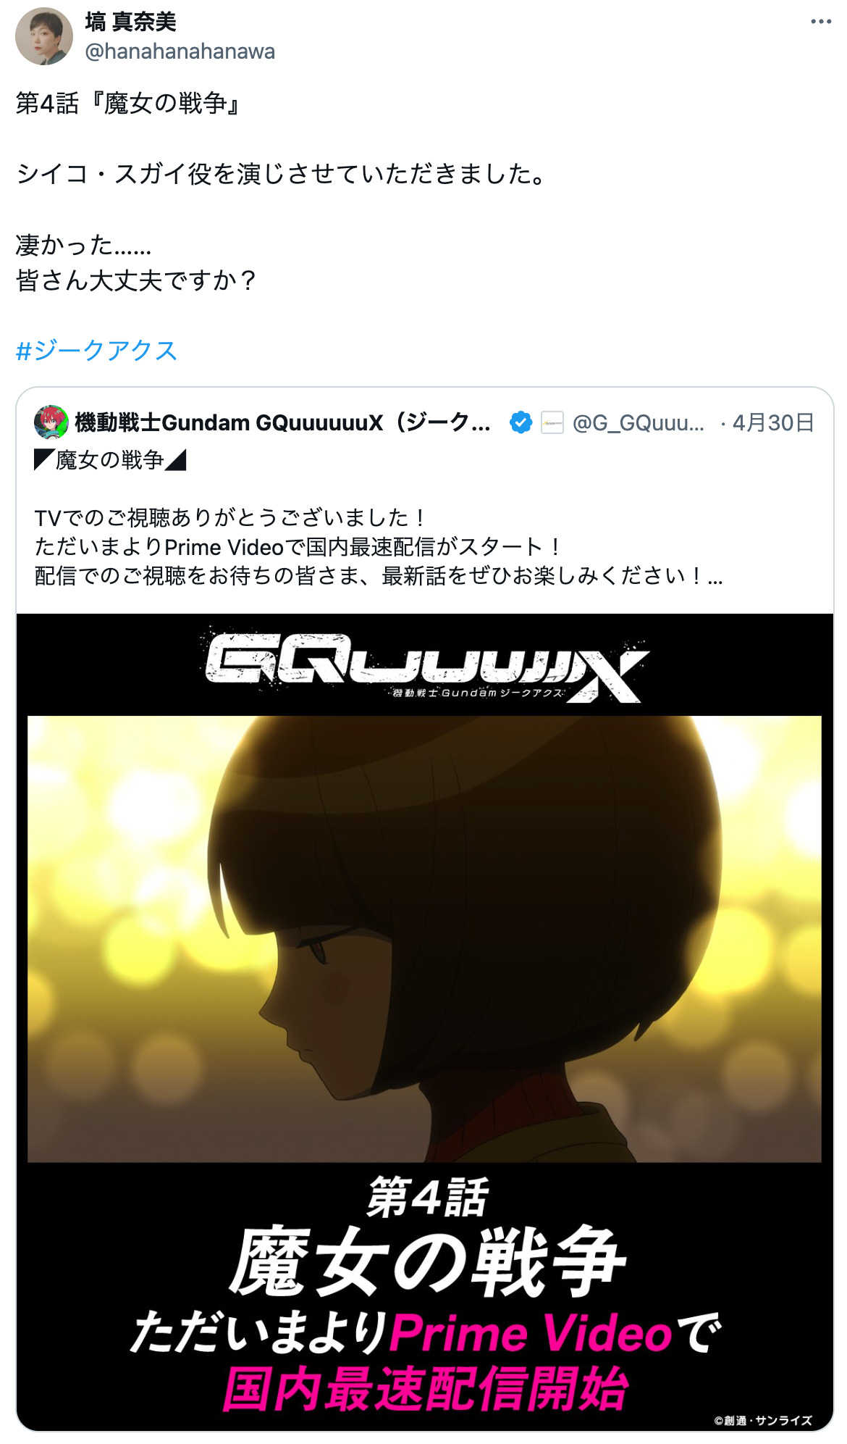The width and height of the screenshot is (847, 1444).
Task: Expand the truncated quoted text ellipsis
Action: [715, 577]
